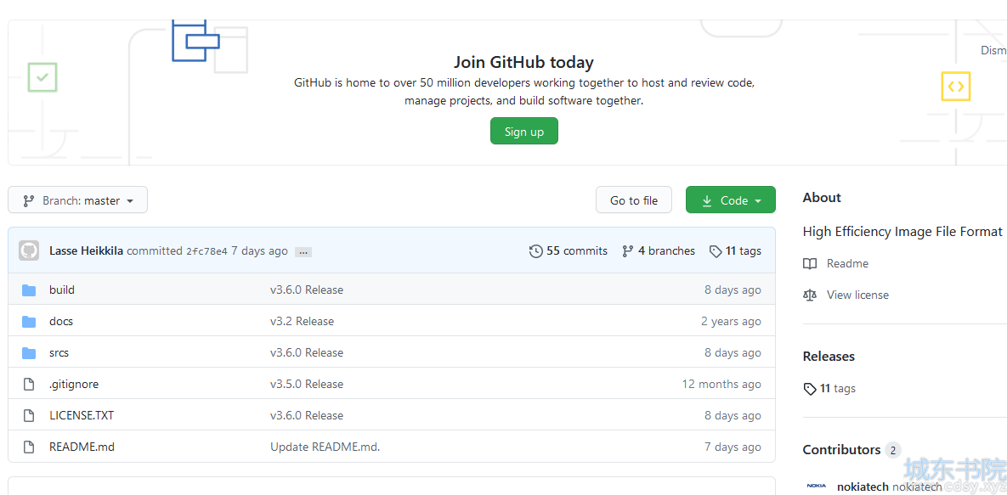Click the build folder icon

click(29, 290)
